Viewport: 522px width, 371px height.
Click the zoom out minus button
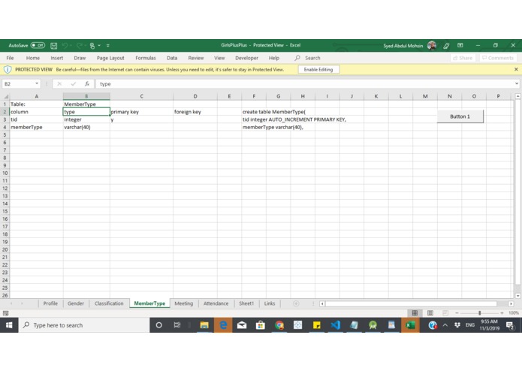pos(457,313)
